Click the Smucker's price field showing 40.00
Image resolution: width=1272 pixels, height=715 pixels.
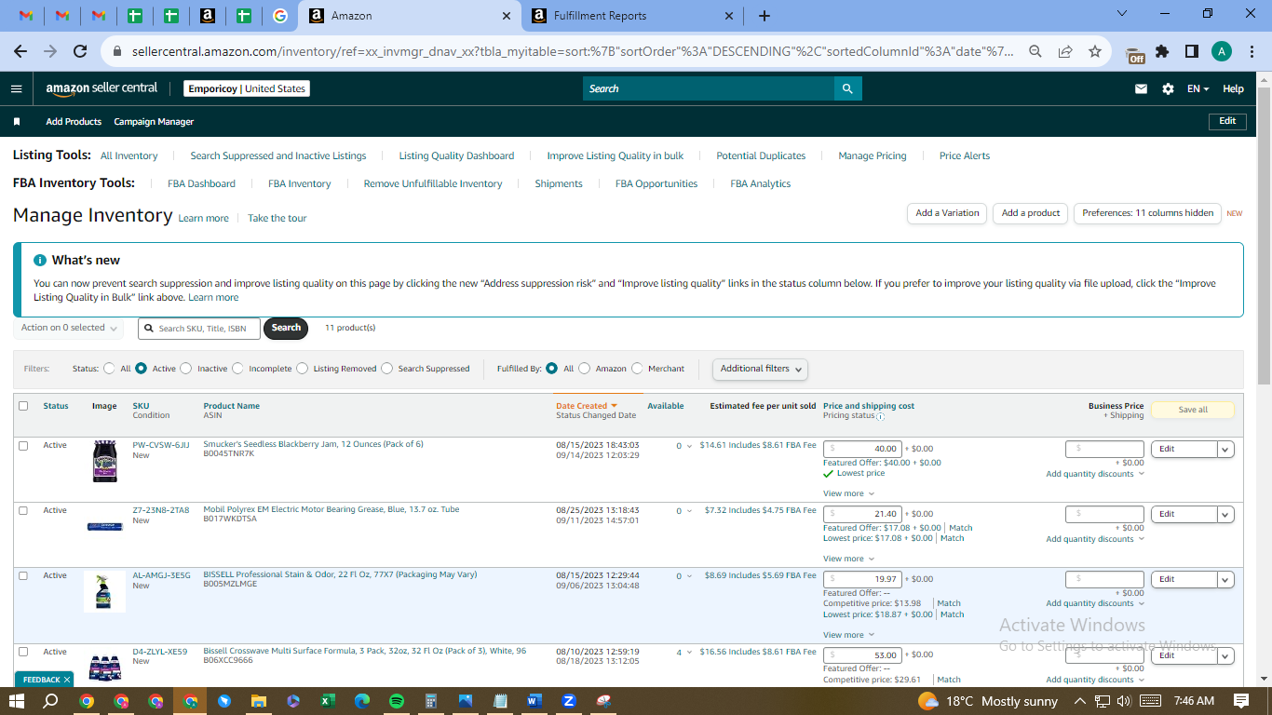pos(862,449)
